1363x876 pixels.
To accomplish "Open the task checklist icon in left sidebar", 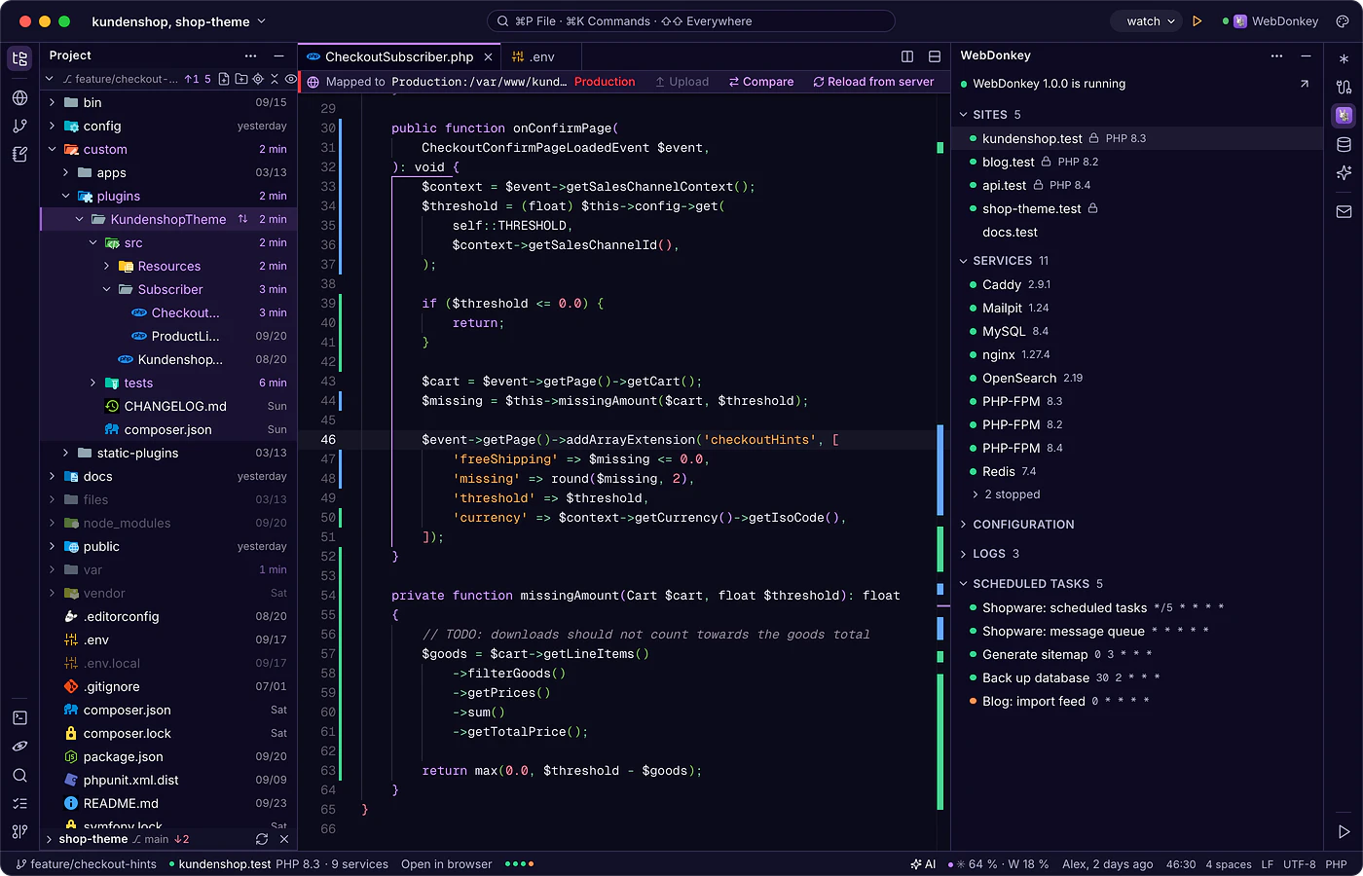I will 19,803.
